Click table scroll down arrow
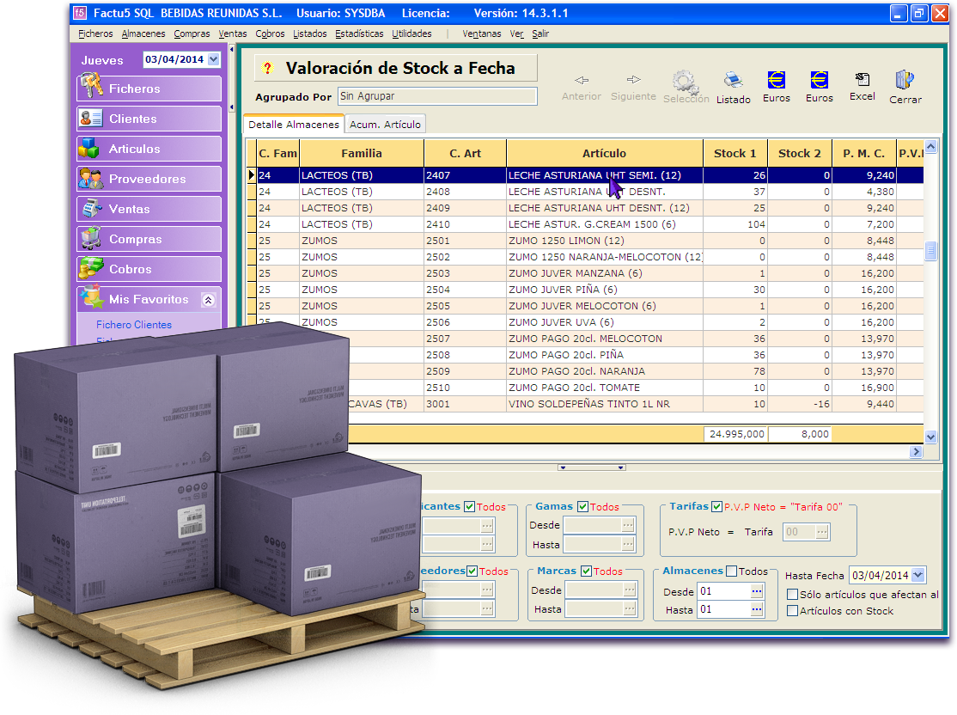 [x=930, y=437]
